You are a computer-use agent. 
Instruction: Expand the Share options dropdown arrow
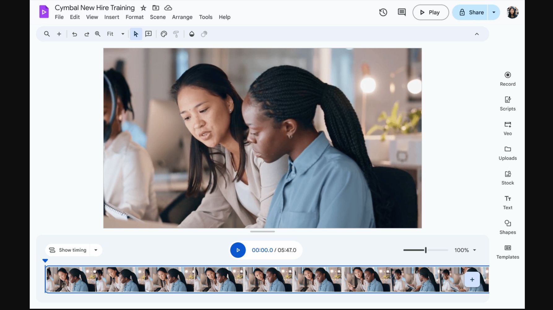click(x=494, y=12)
